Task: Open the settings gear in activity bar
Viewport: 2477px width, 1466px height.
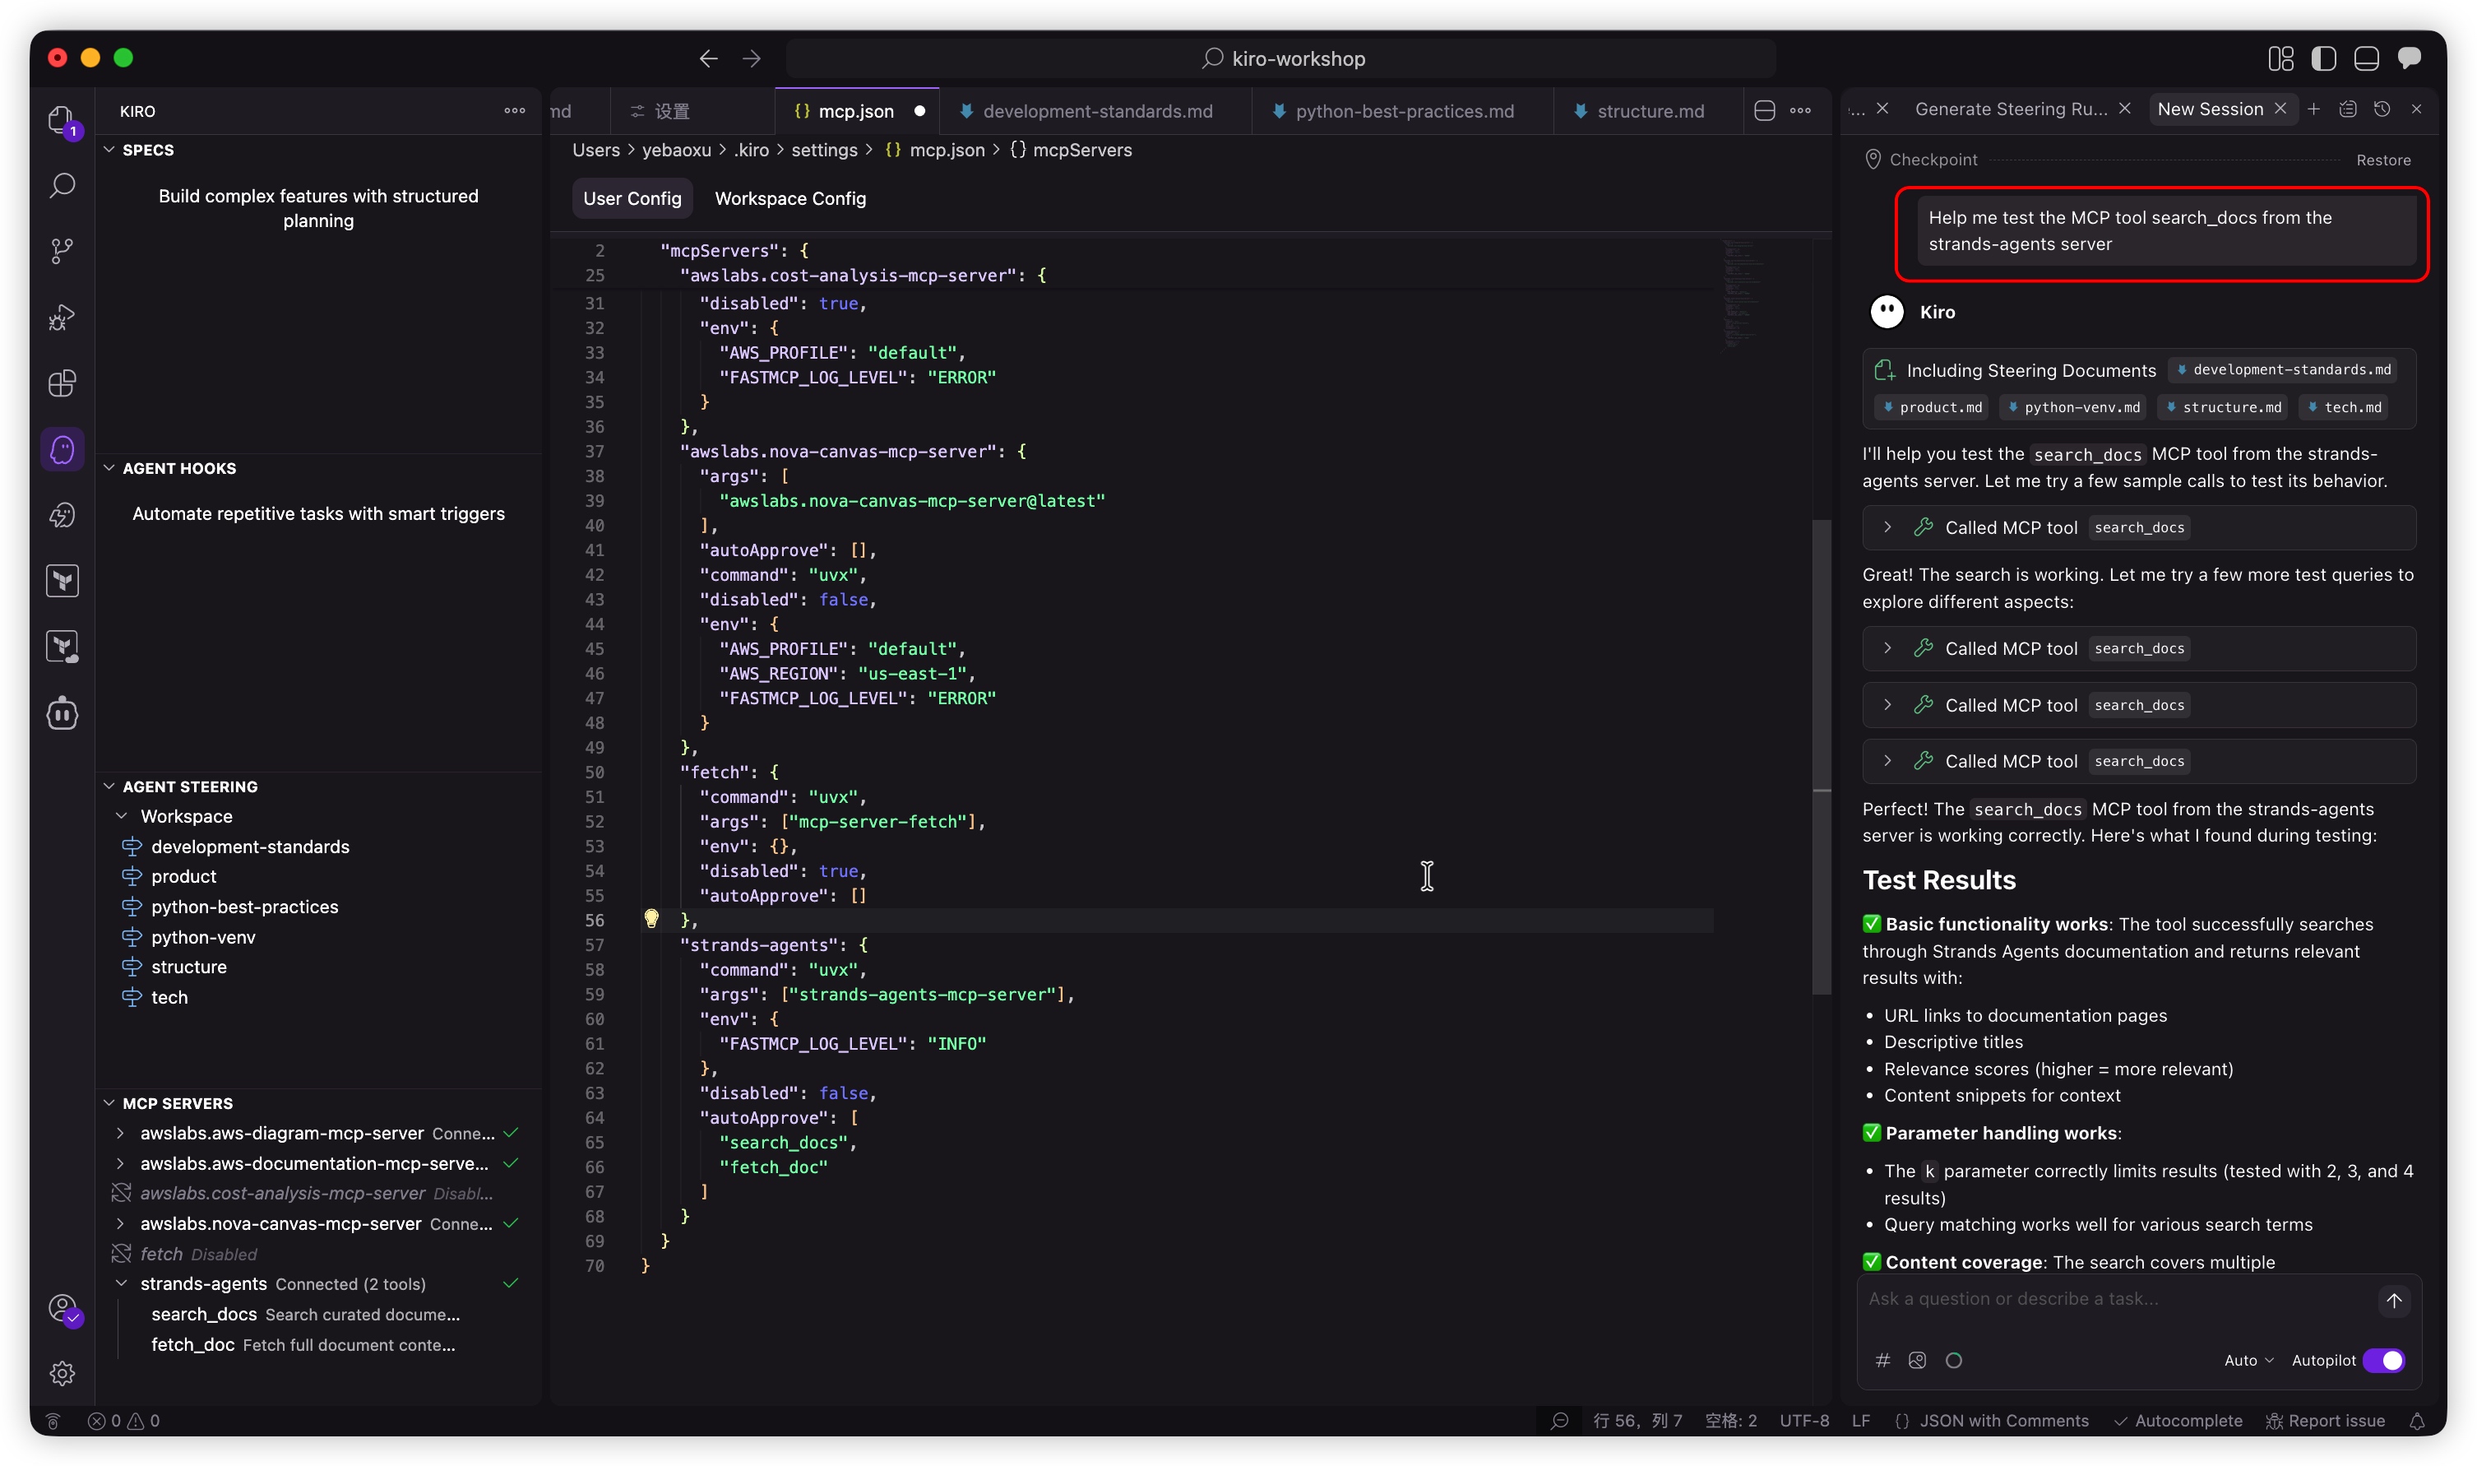Action: (x=63, y=1373)
